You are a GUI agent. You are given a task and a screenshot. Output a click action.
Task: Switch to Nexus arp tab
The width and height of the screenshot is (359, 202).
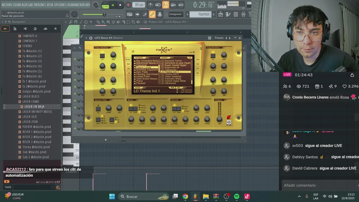tap(128, 68)
